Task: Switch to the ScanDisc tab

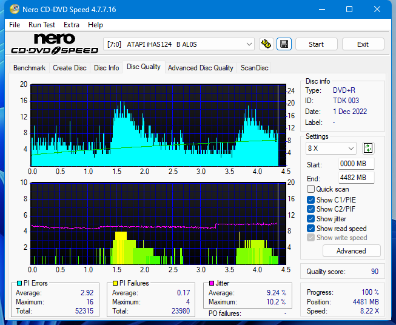Action: tap(254, 68)
